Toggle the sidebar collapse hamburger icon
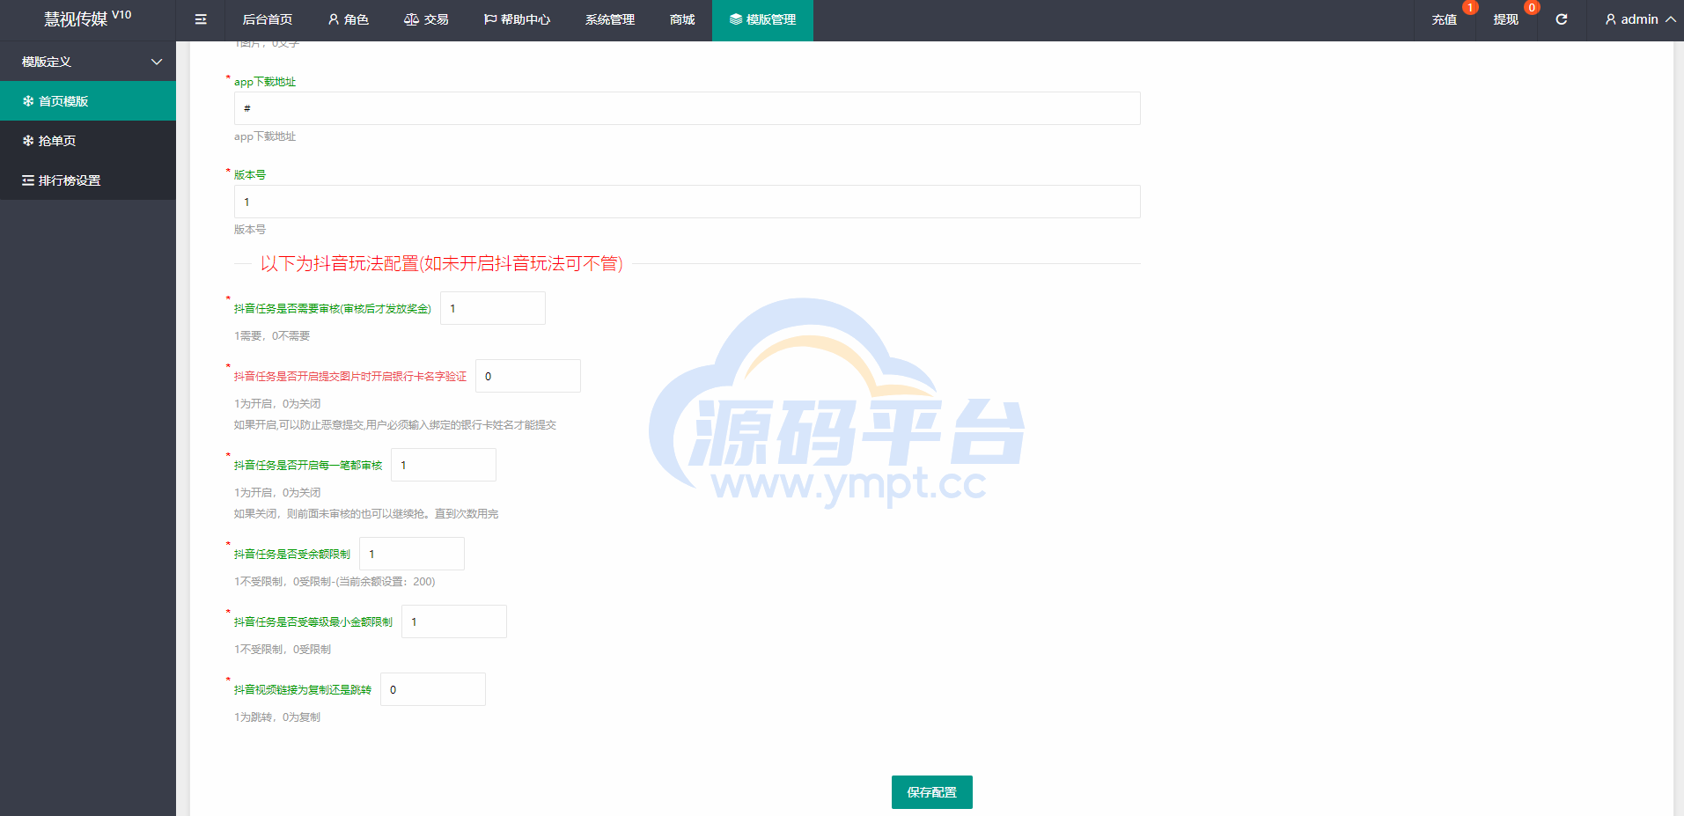1684x816 pixels. point(201,19)
